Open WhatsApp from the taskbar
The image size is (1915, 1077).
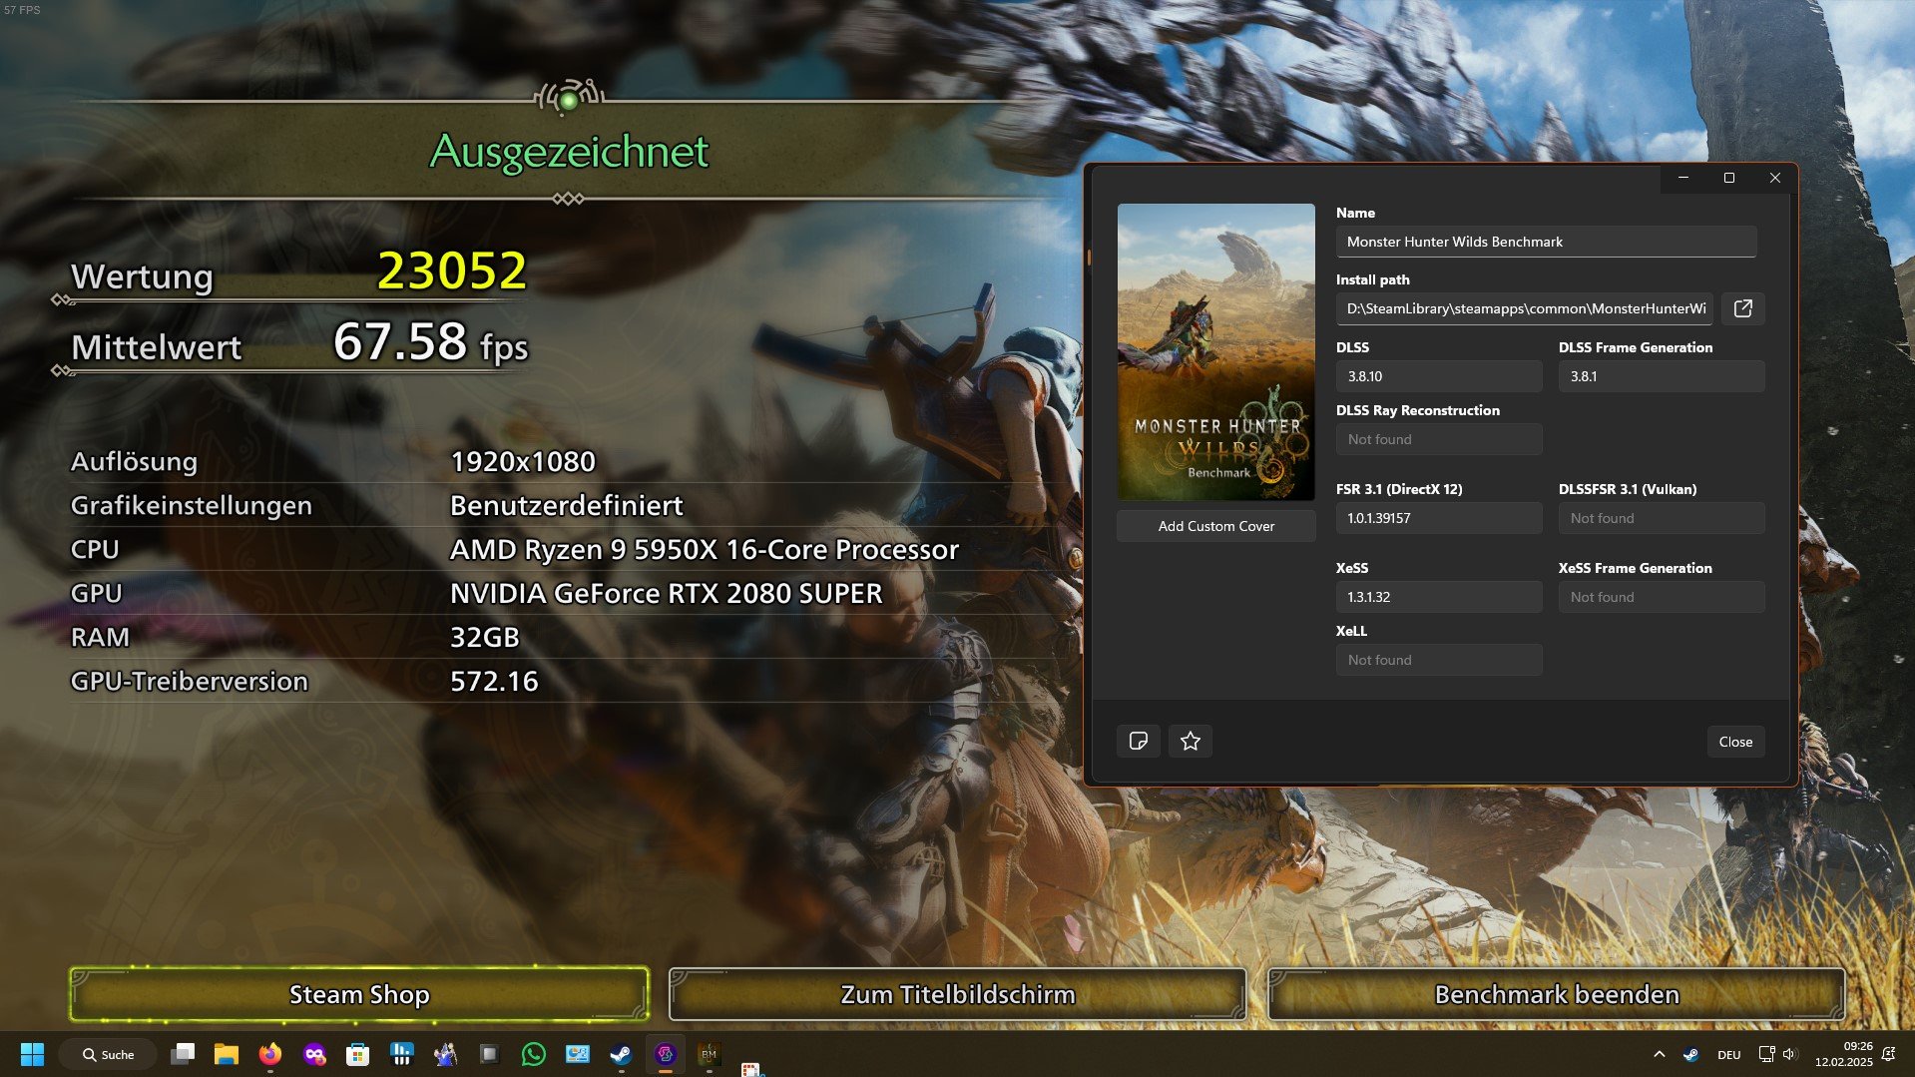pos(533,1054)
